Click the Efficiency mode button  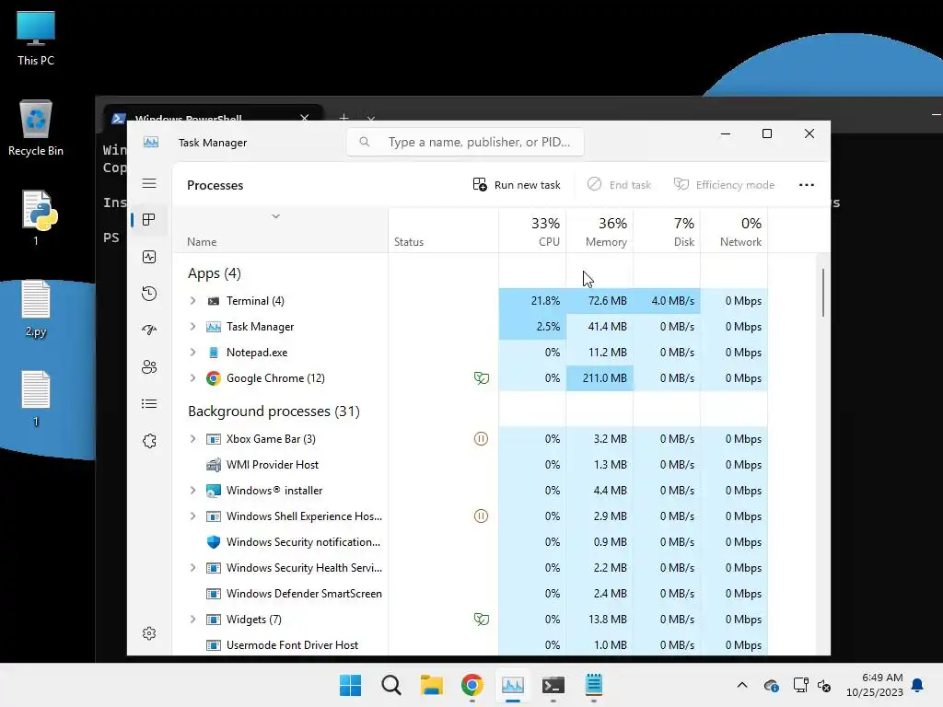tap(724, 184)
